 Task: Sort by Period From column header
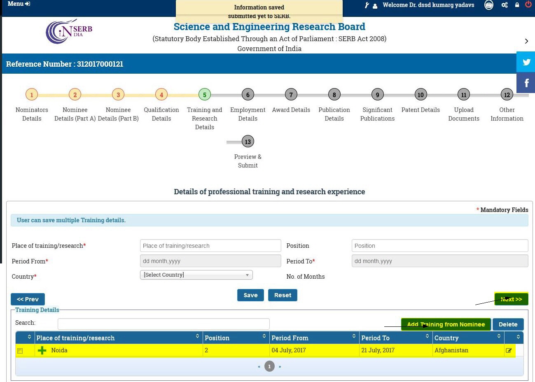[x=315, y=338]
